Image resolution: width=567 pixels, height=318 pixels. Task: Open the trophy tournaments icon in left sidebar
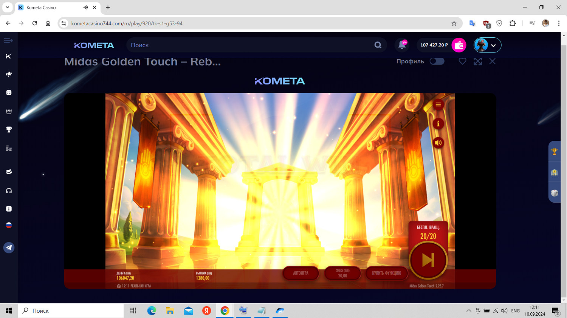pos(9,130)
